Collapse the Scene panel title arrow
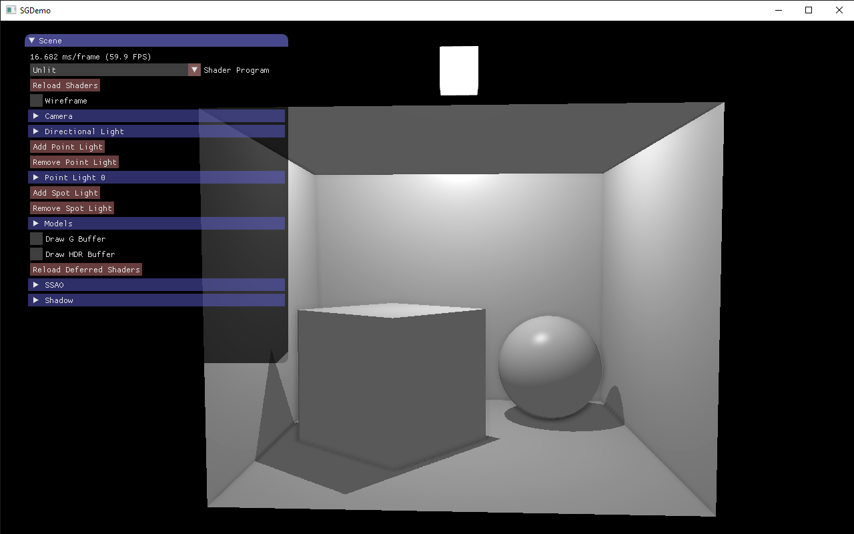 pyautogui.click(x=31, y=41)
